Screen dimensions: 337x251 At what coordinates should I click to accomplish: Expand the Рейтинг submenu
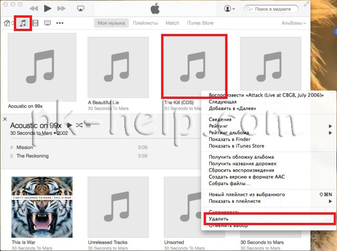(269, 126)
